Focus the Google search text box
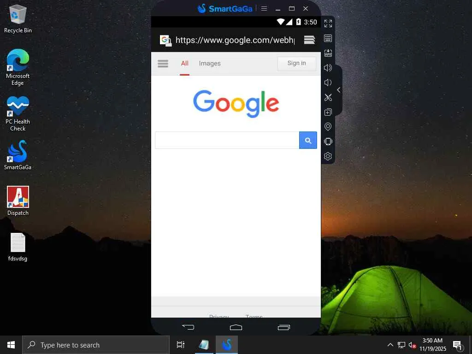The image size is (472, 354). pyautogui.click(x=227, y=140)
